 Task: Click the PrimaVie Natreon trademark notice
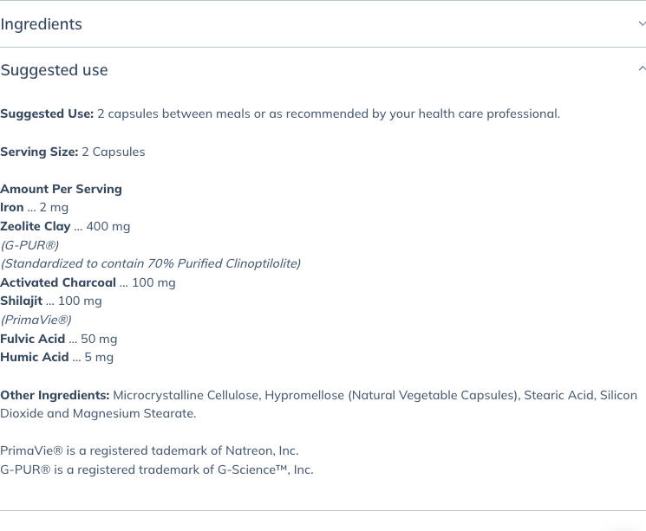tap(149, 450)
